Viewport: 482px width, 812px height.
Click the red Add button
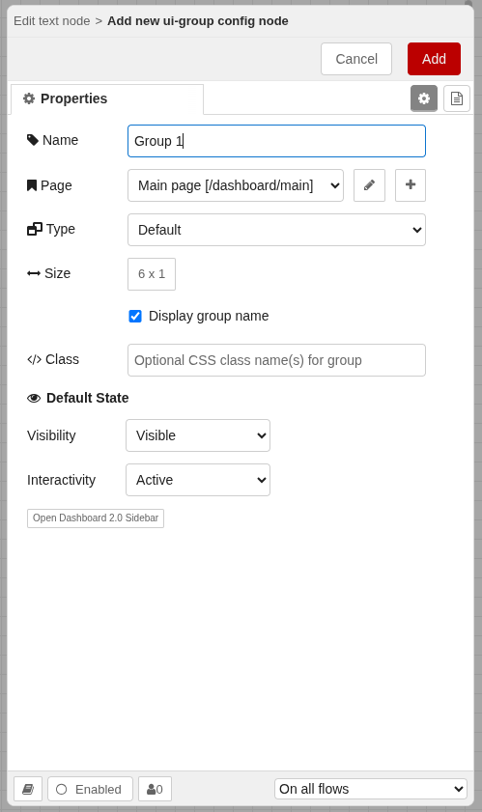point(435,59)
